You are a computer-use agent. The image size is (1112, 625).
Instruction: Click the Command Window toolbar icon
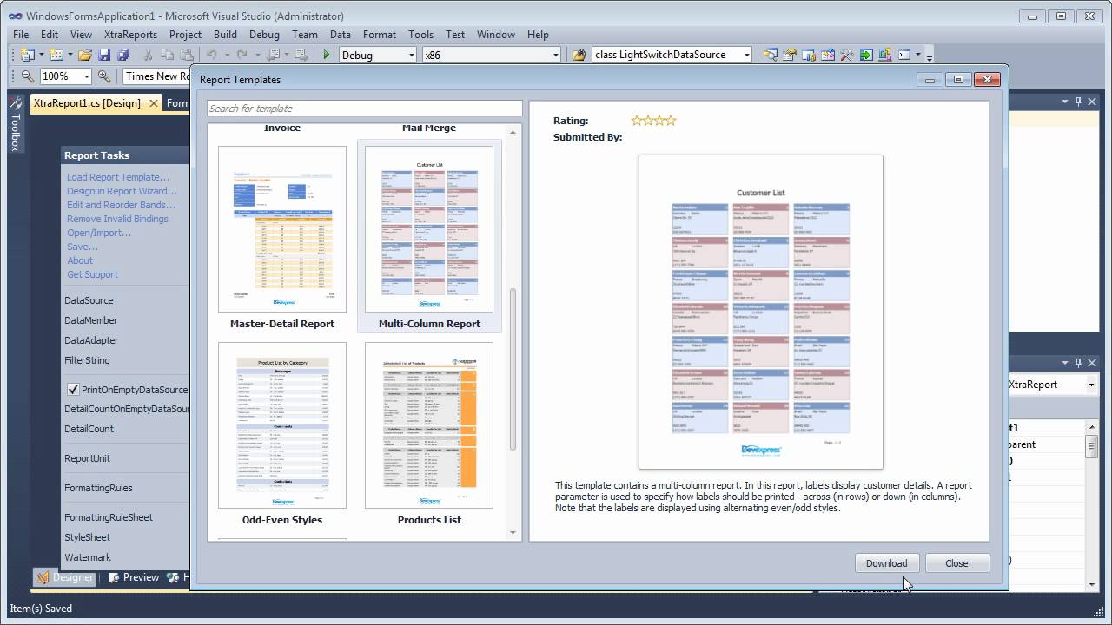[904, 55]
